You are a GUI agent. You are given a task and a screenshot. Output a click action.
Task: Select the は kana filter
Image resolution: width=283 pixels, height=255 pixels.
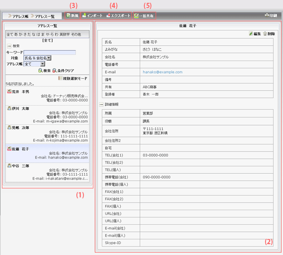[x=38, y=34]
